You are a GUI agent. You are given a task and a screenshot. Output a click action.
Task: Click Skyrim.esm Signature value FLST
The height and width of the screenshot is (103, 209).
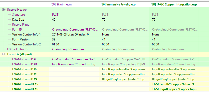coord(55,15)
